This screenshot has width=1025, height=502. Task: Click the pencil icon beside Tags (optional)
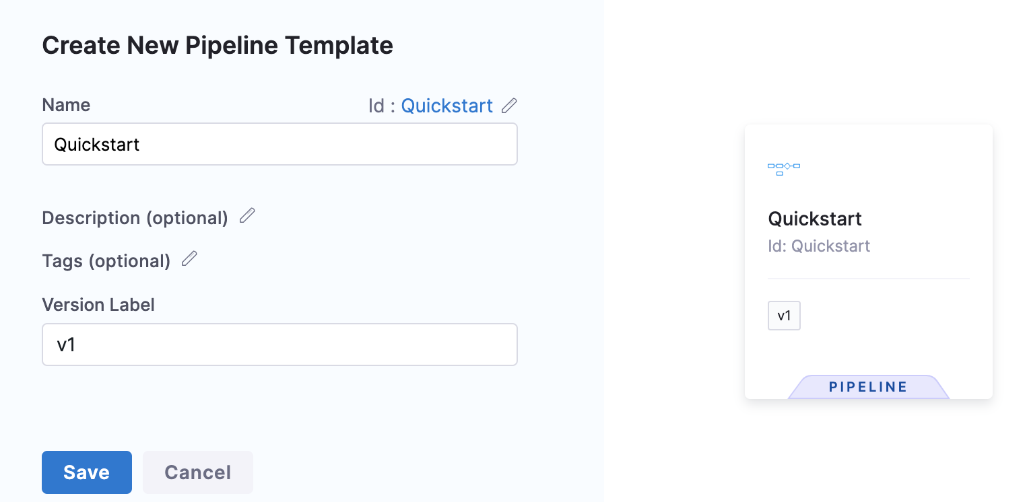189,259
